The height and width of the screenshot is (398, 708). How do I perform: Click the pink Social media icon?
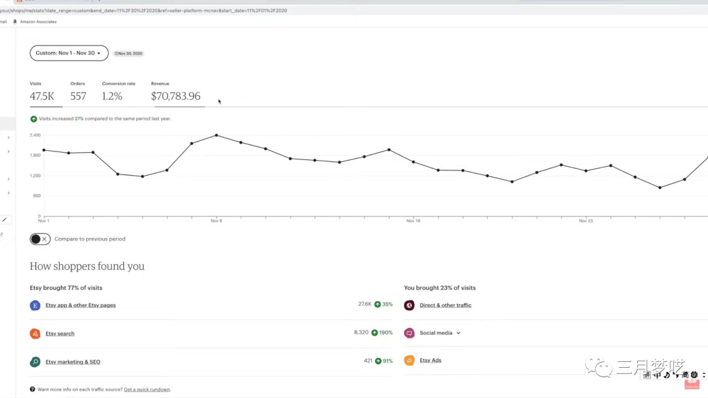click(409, 333)
